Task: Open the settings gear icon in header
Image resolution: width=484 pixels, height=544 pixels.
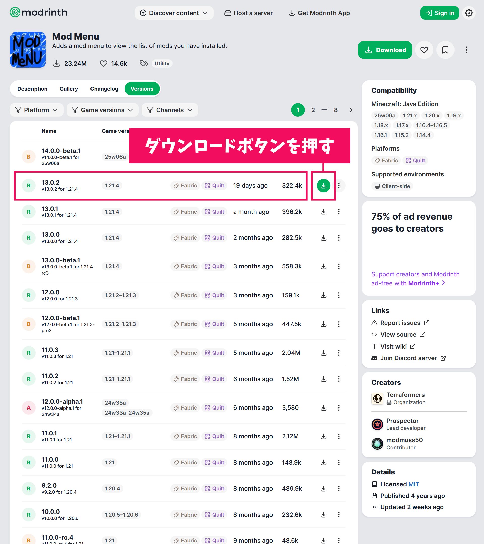Action: click(469, 13)
